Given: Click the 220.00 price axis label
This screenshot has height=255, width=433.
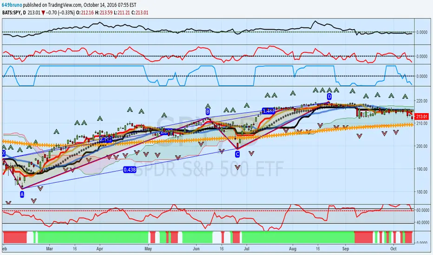Looking at the screenshot, I should [421, 101].
